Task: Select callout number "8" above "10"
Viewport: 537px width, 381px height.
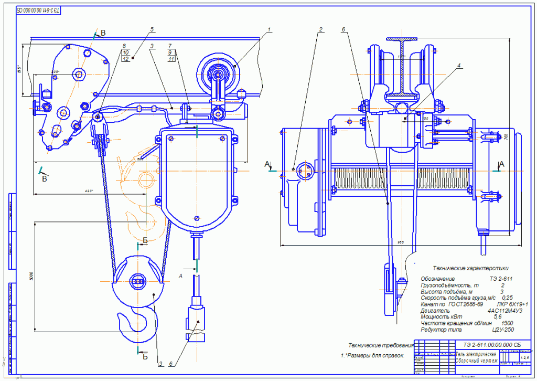Action: (124, 46)
